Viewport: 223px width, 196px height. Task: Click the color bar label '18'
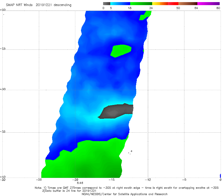click(x=130, y=8)
